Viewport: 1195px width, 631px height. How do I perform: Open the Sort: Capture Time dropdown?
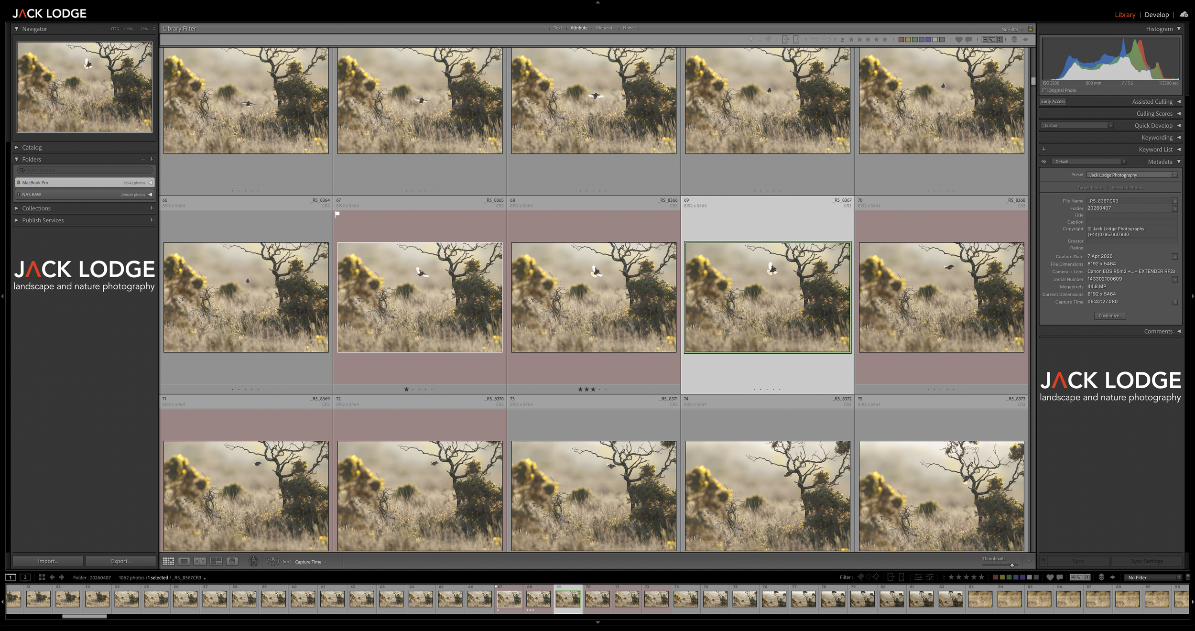point(308,562)
